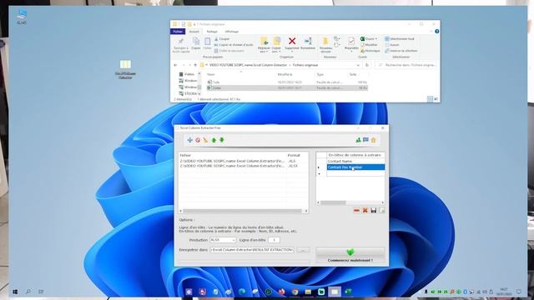534x300 pixels.
Task: Click the Commencez maintenant button
Action: 350,255
